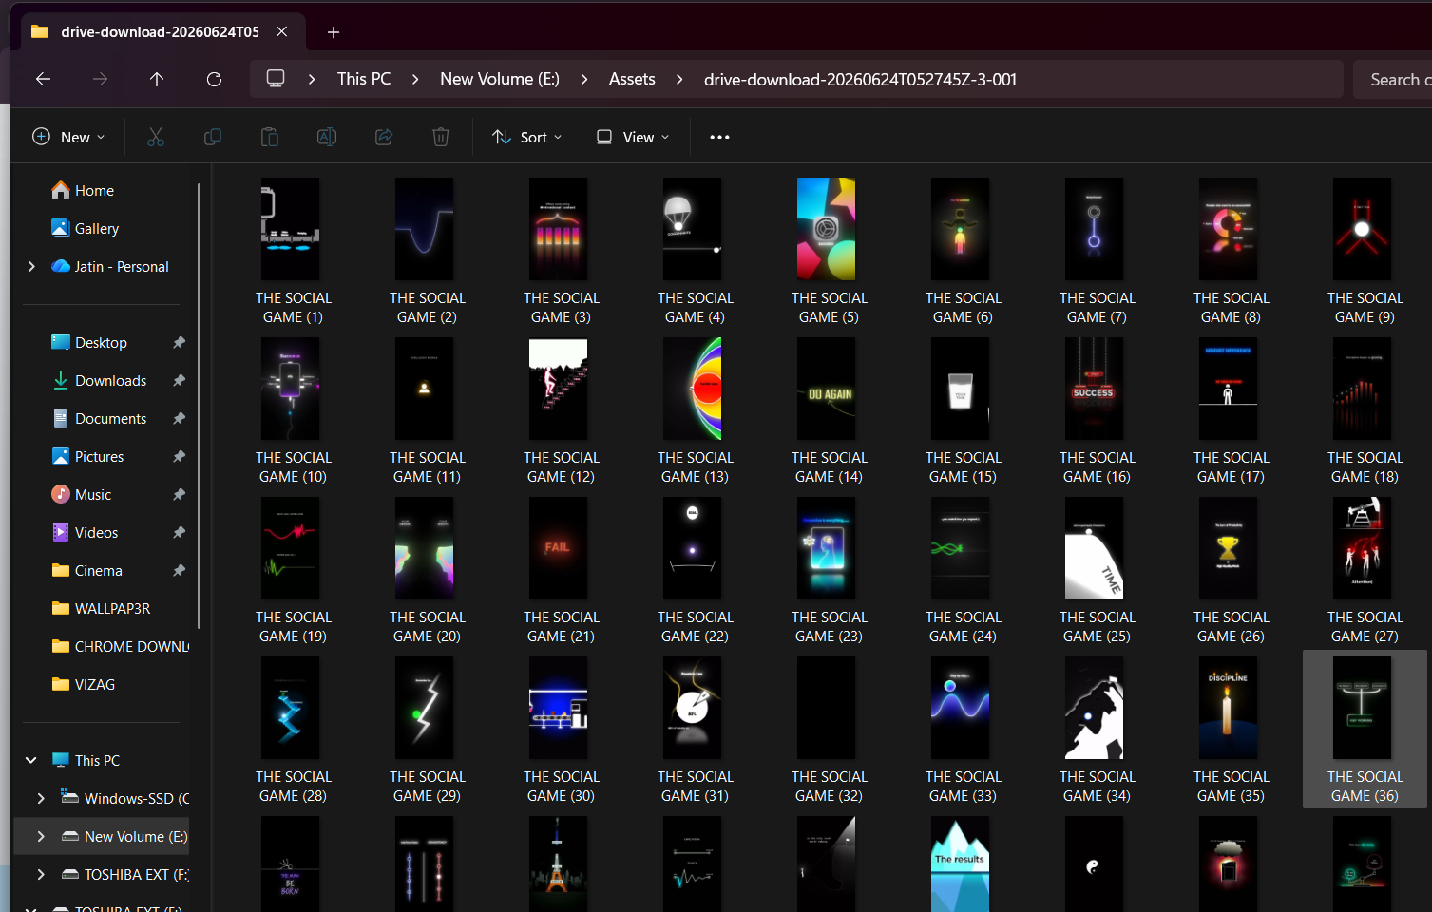Select THE SOCIAL GAME (13) thumbnail
This screenshot has width=1432, height=912.
coord(692,389)
